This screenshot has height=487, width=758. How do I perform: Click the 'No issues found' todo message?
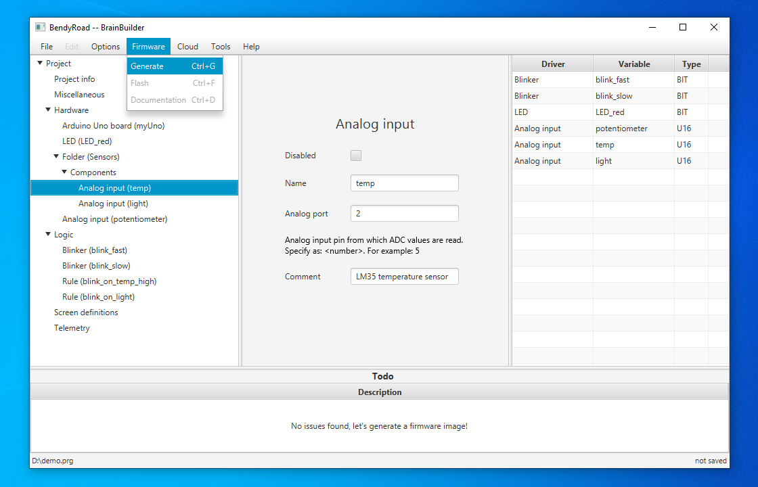(x=380, y=426)
